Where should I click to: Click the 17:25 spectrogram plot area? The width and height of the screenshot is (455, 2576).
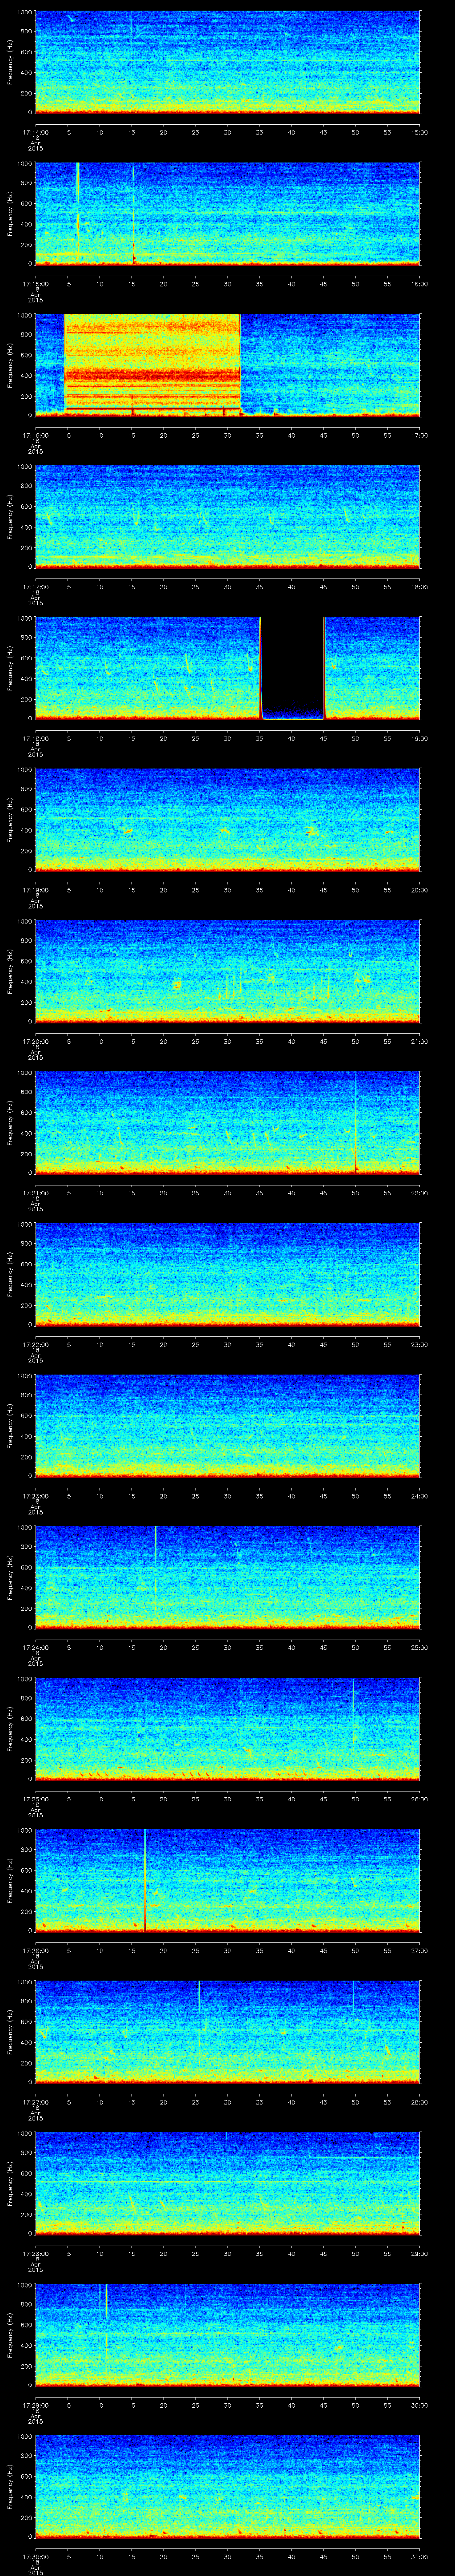click(227, 1728)
